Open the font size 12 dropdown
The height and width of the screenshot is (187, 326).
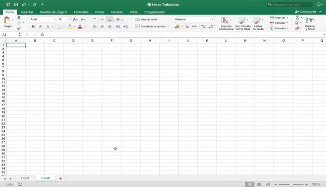point(68,19)
